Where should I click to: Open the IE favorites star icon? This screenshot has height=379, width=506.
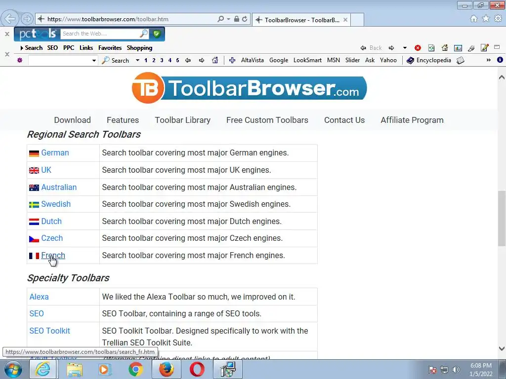(486, 19)
